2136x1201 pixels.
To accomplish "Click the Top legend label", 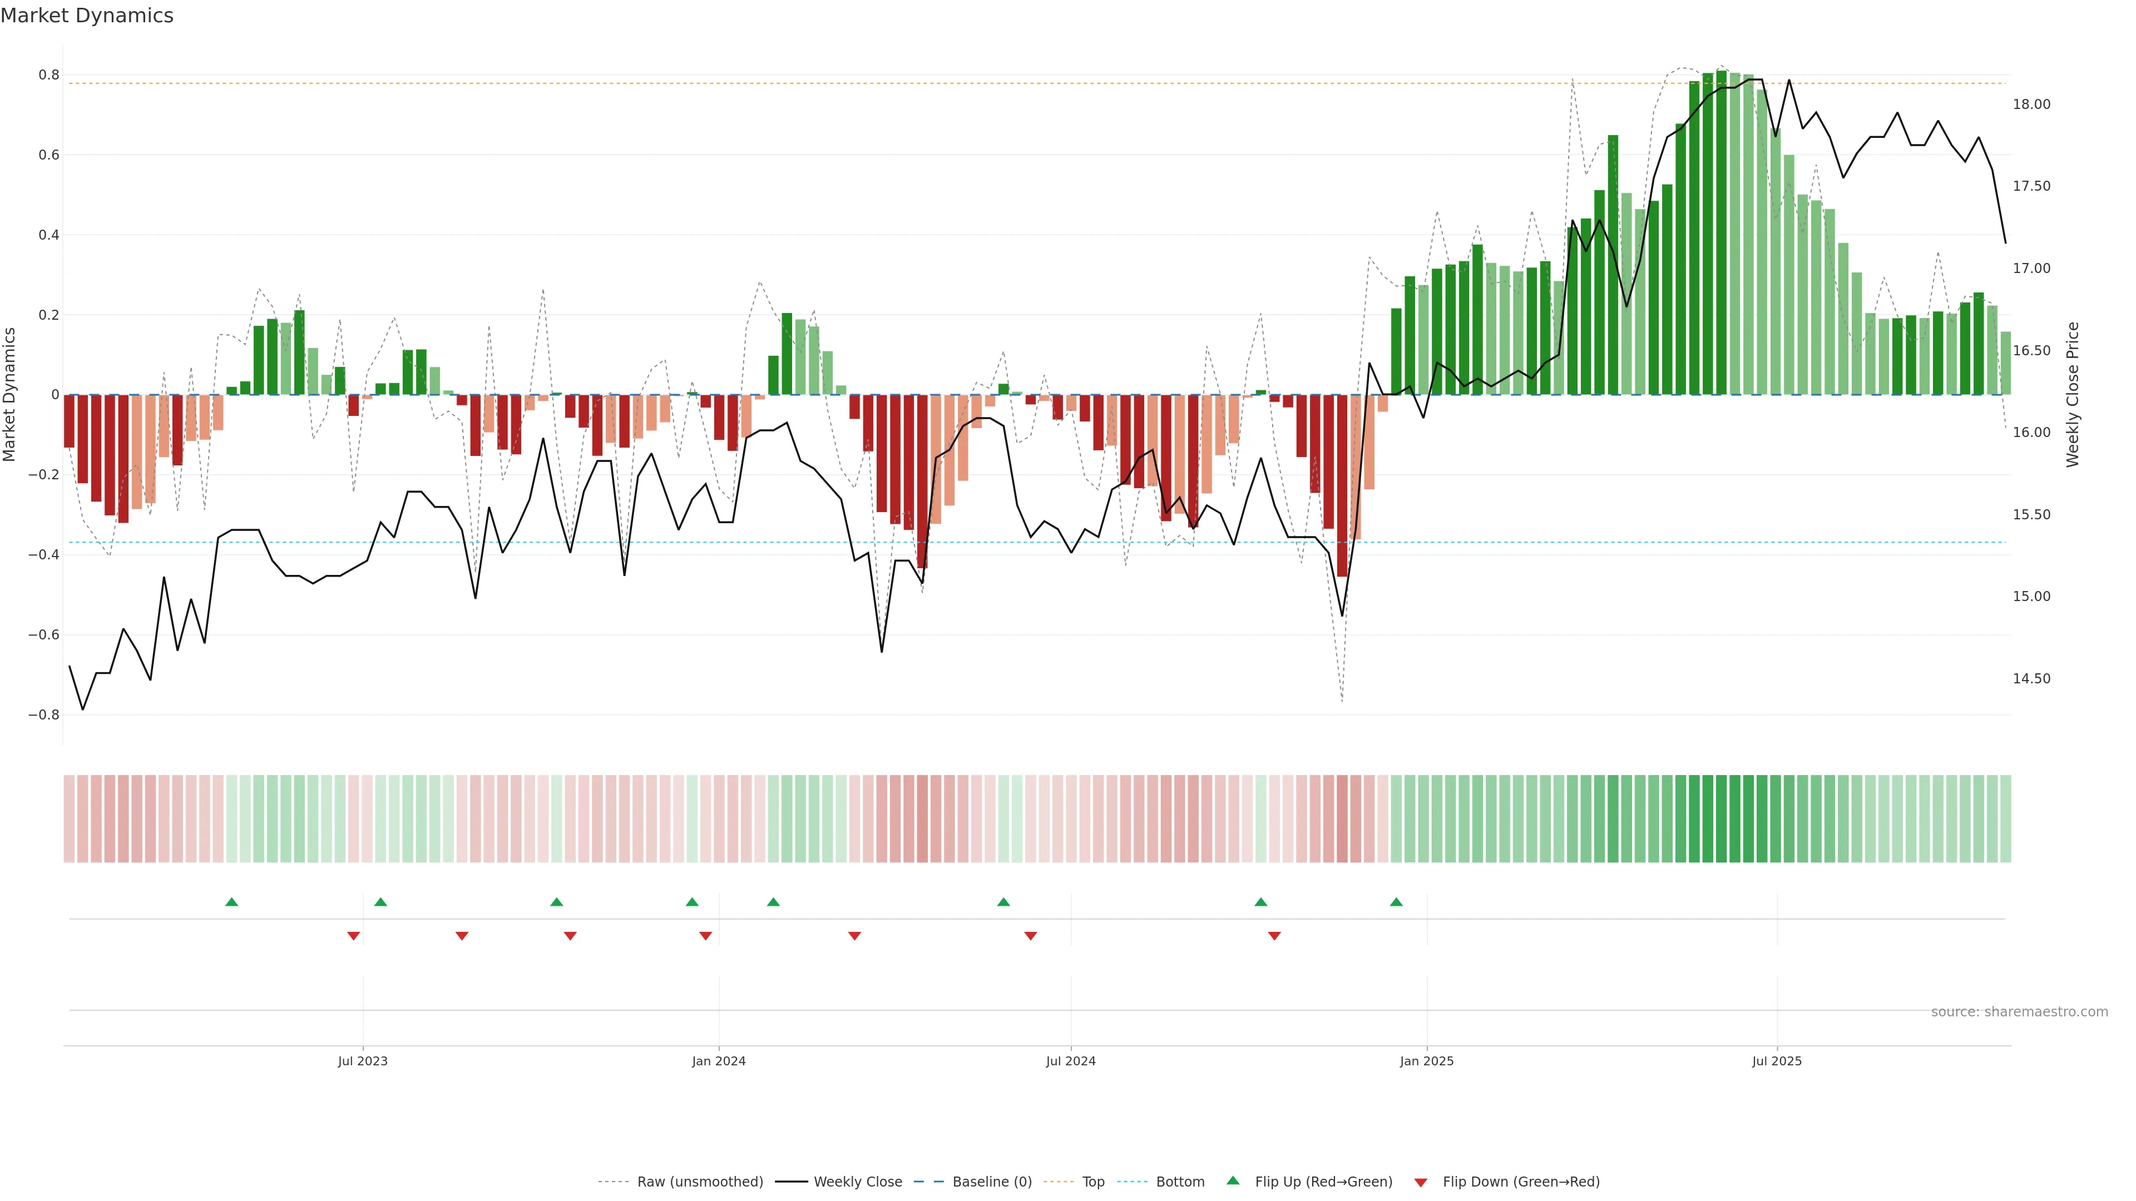I will click(1093, 1182).
